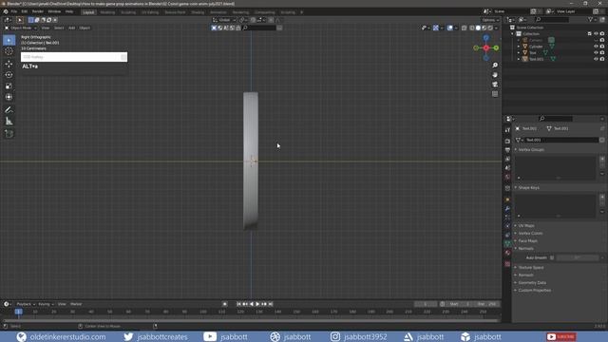Open the World properties tab

(x=507, y=178)
